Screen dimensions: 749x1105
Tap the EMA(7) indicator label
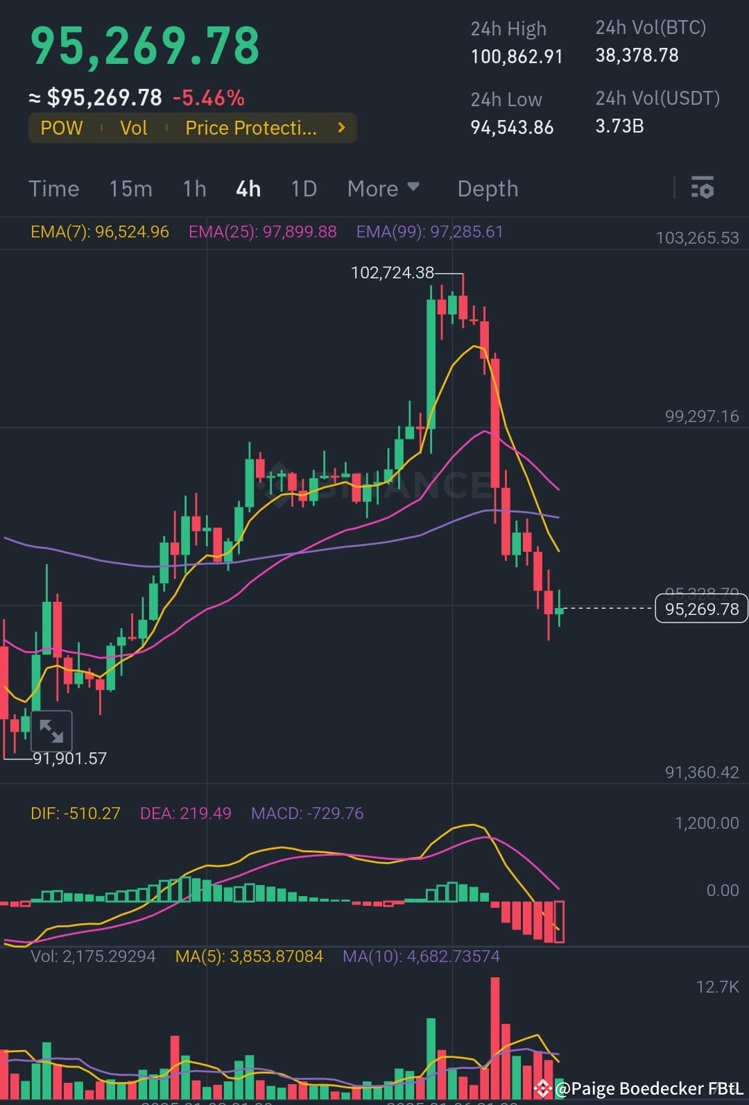coord(100,232)
